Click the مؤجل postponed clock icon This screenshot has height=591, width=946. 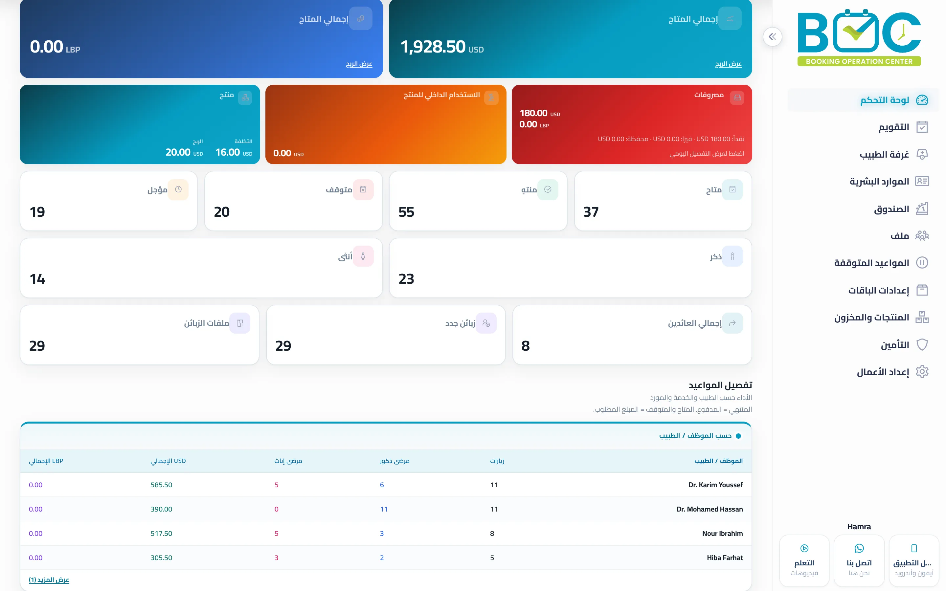178,189
